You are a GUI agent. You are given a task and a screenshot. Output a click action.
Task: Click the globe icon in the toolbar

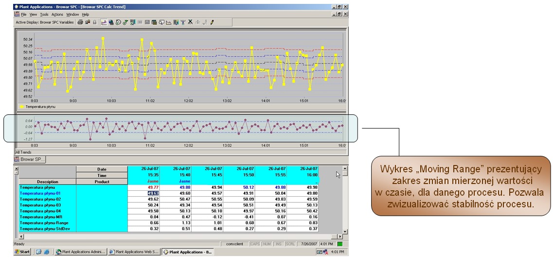[111, 22]
